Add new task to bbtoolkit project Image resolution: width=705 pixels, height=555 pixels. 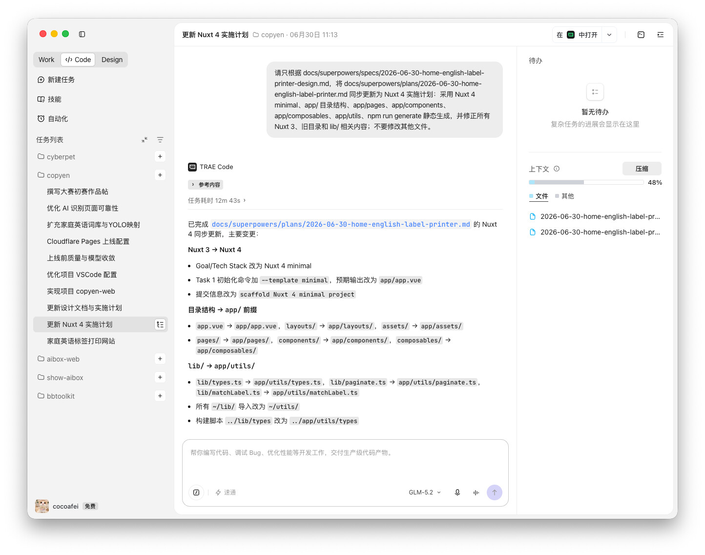(160, 396)
